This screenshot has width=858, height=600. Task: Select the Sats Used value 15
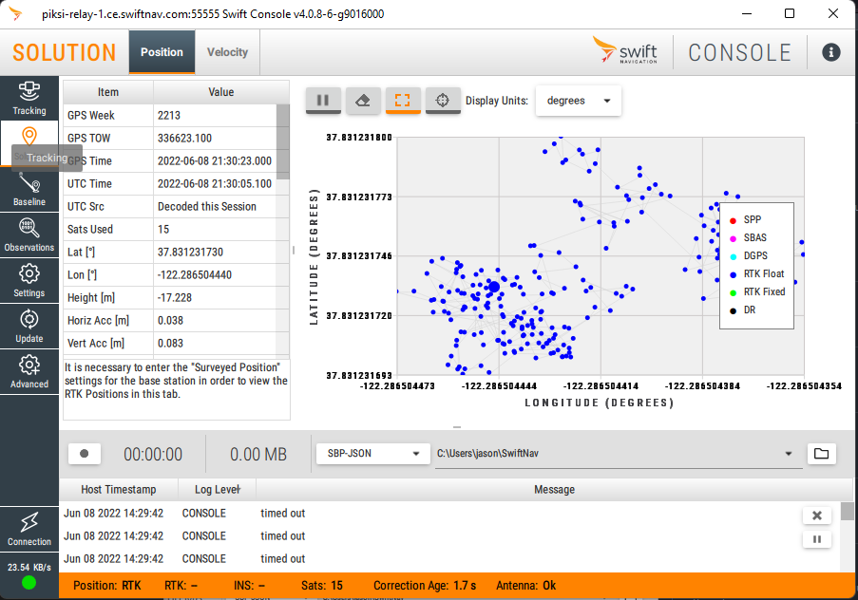[215, 229]
